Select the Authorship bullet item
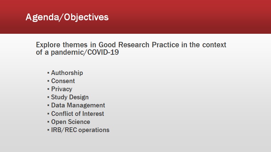 pos(67,73)
